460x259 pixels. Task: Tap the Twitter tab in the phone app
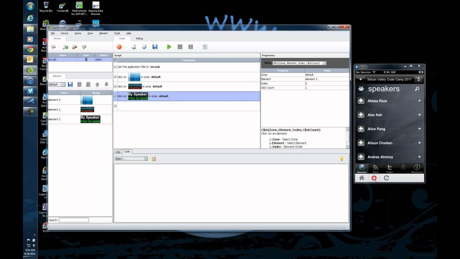click(x=389, y=169)
